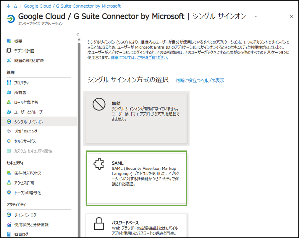Click the sidebar vertical scrollbar track
The image size is (299, 238).
[79, 140]
